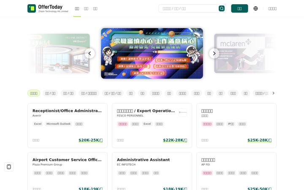
Task: Click pink tag in FESCO PERSONNEL card
Action: pos(123,124)
